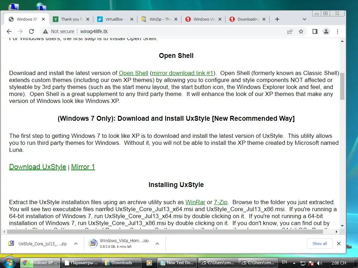Open downloaded UxStyle_Core_jul13 zip file

point(38,244)
